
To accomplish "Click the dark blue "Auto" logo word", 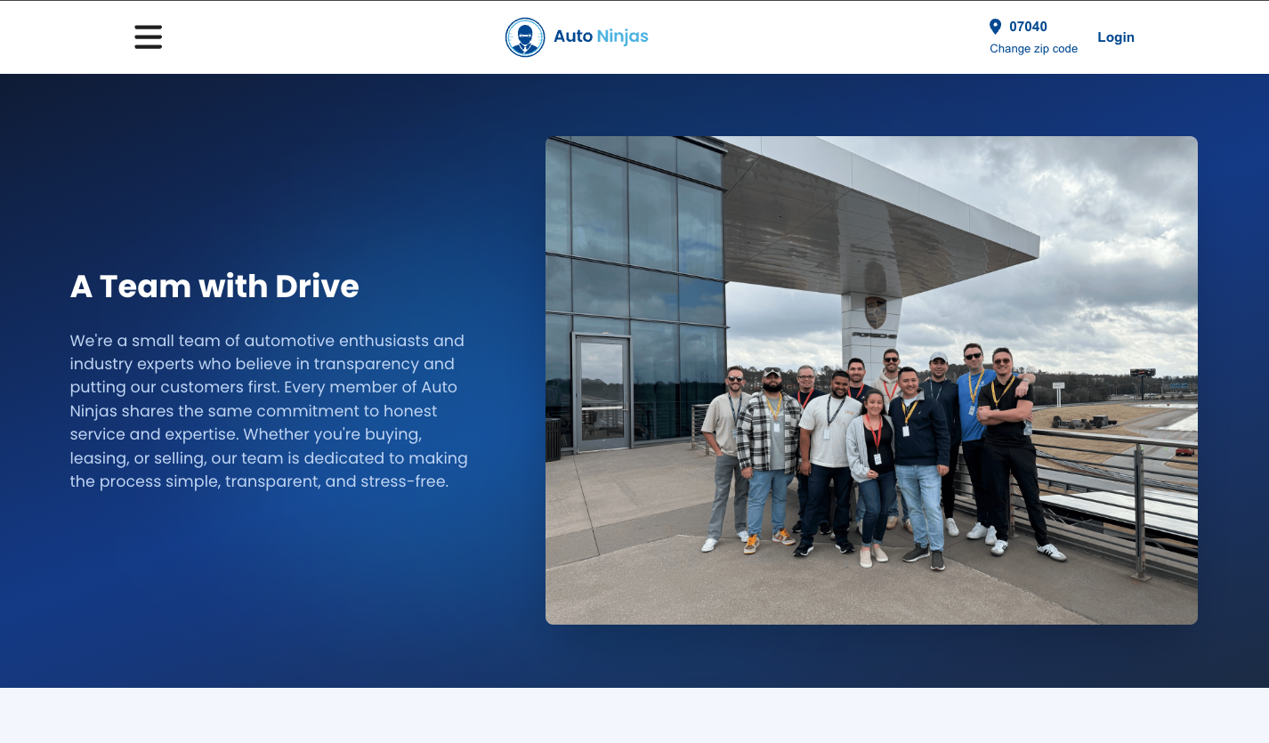I will click(x=573, y=36).
